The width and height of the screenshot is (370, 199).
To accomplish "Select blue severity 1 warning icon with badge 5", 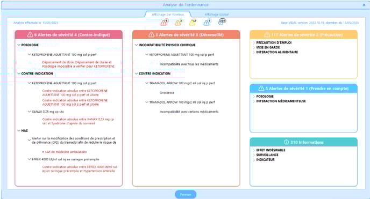I will pyautogui.click(x=207, y=23).
